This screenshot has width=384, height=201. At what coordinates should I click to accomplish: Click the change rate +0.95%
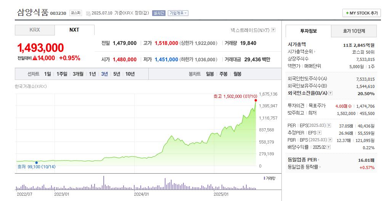coord(69,58)
